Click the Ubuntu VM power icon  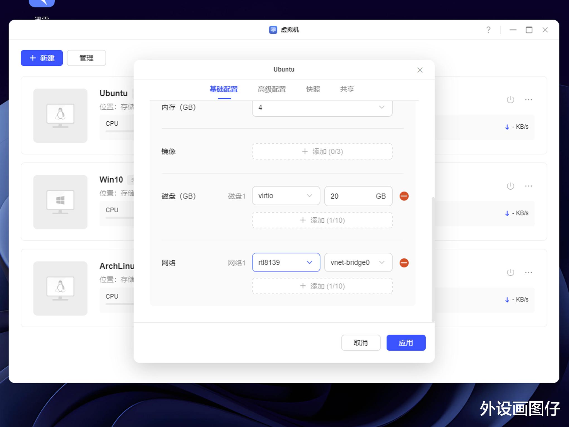click(x=510, y=100)
